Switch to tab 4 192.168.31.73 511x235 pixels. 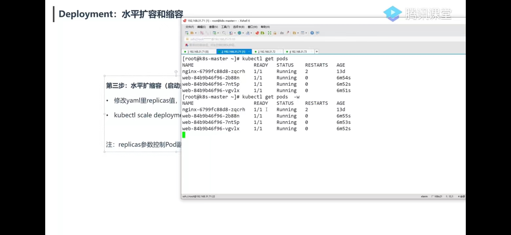click(x=299, y=52)
